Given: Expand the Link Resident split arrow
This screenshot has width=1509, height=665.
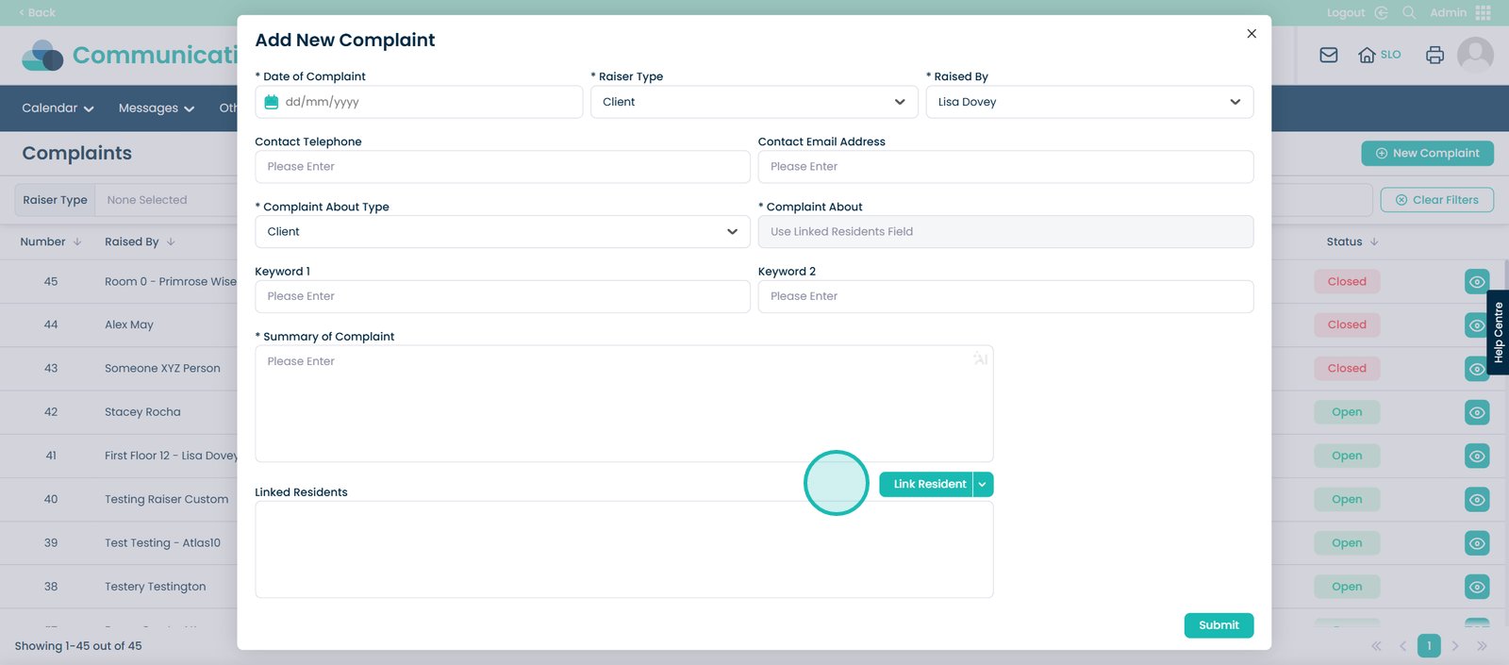Looking at the screenshot, I should [983, 484].
